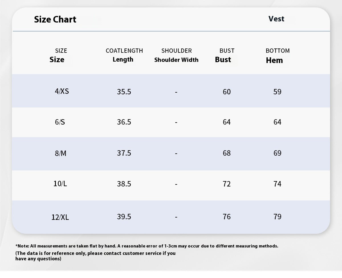Select the 12/XL size row label
The image size is (342, 278).
[60, 217]
